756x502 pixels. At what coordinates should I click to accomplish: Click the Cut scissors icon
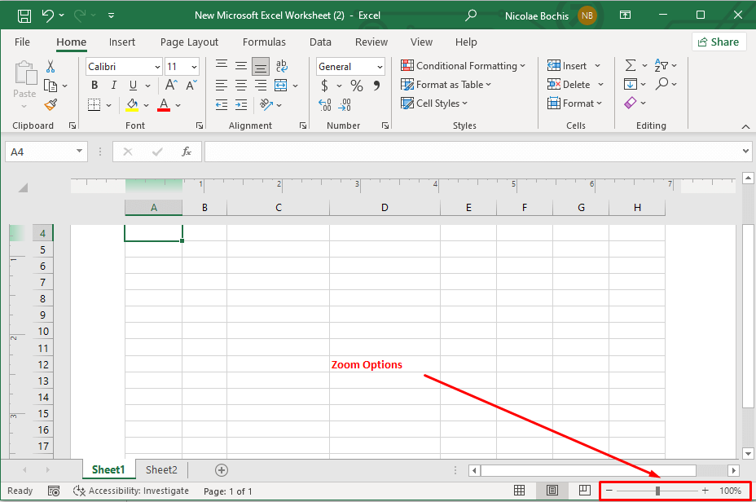51,67
